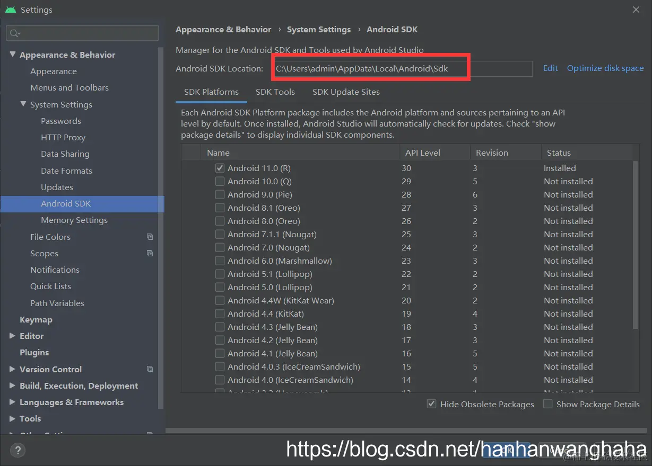
Task: Select Quick Lists settings
Action: tap(50, 286)
